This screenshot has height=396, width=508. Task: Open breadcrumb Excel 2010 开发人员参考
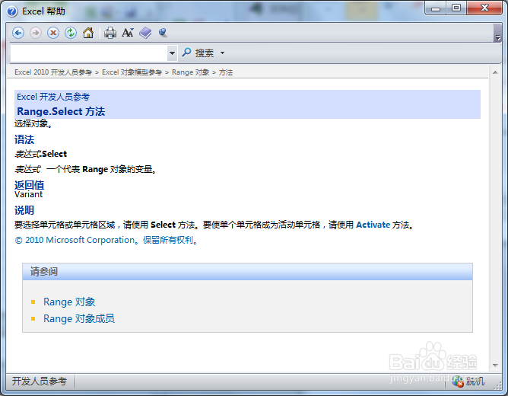point(53,72)
